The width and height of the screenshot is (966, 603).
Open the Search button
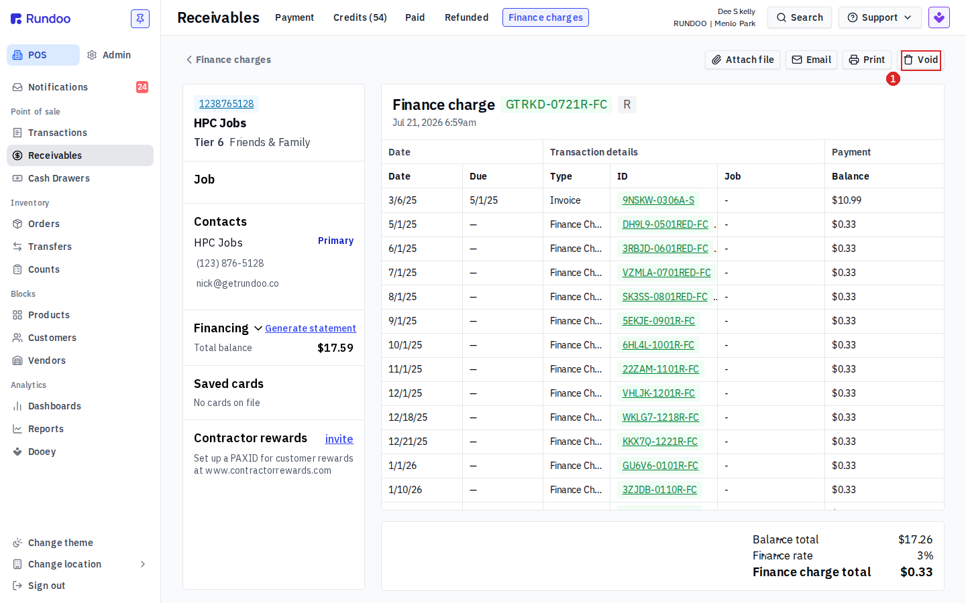[x=800, y=17]
